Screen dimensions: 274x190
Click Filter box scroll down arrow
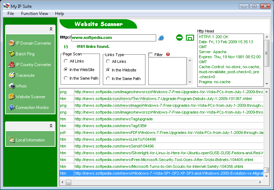pyautogui.click(x=190, y=82)
